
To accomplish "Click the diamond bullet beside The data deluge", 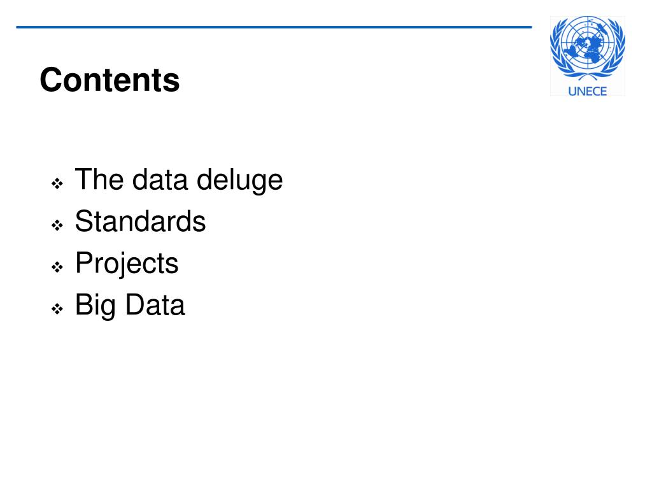I will [57, 183].
